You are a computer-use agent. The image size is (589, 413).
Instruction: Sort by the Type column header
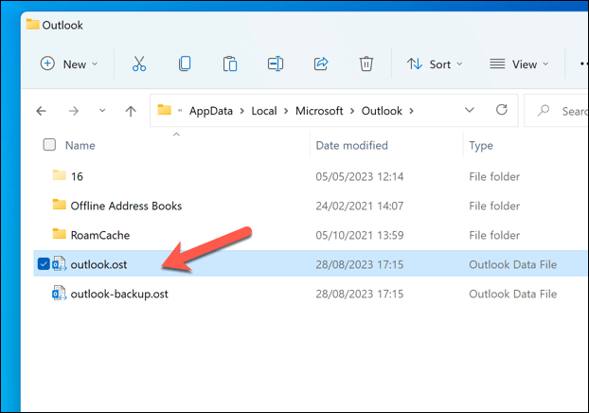point(481,146)
